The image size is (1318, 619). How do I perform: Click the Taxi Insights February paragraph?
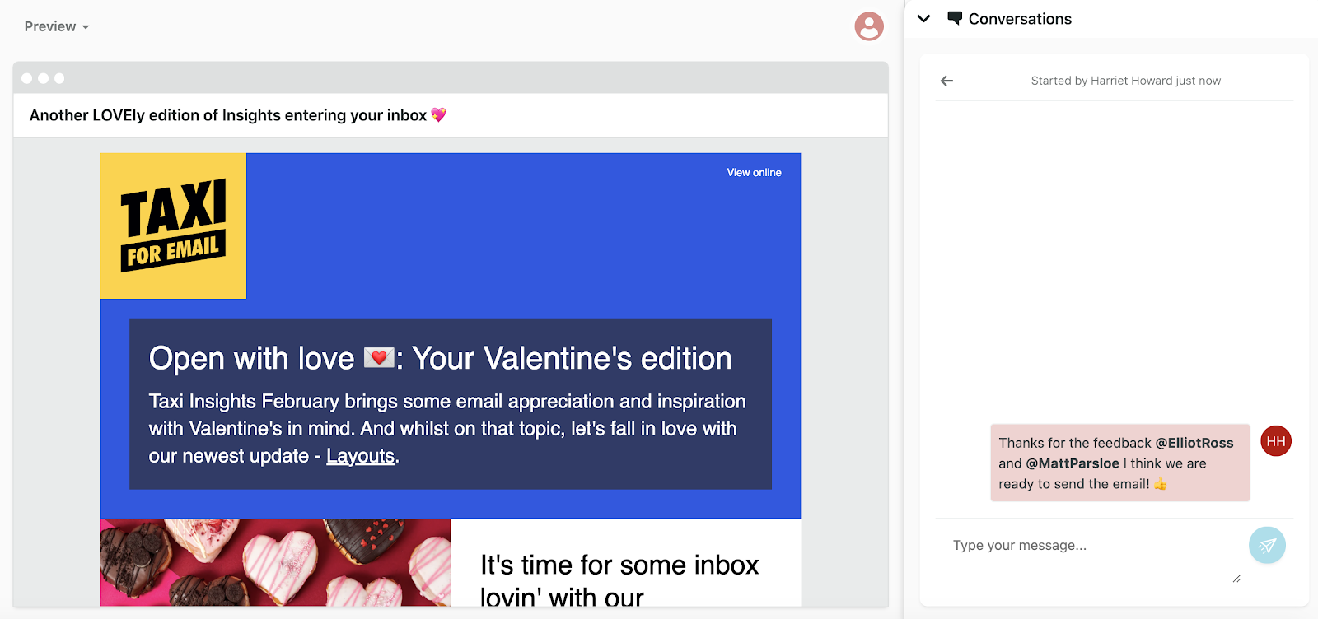point(447,428)
